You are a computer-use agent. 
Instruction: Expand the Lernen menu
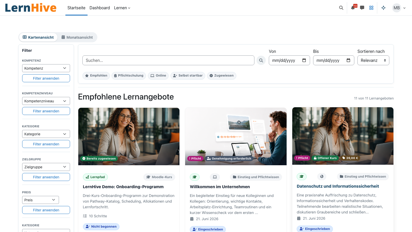122,8
